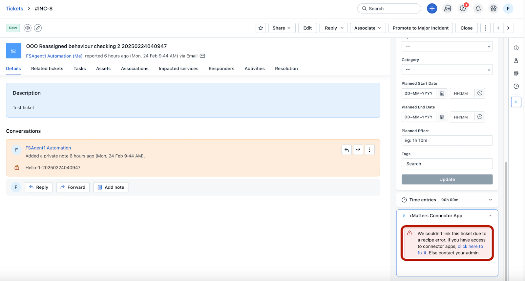Forward the private note using forward arrow icon

(x=358, y=150)
